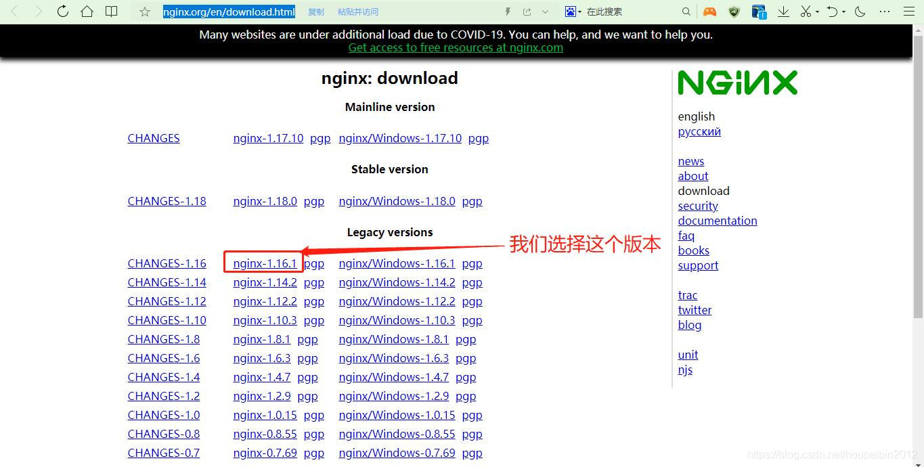Open the CHANGES-1.18 link
The image size is (924, 467).
pos(167,201)
